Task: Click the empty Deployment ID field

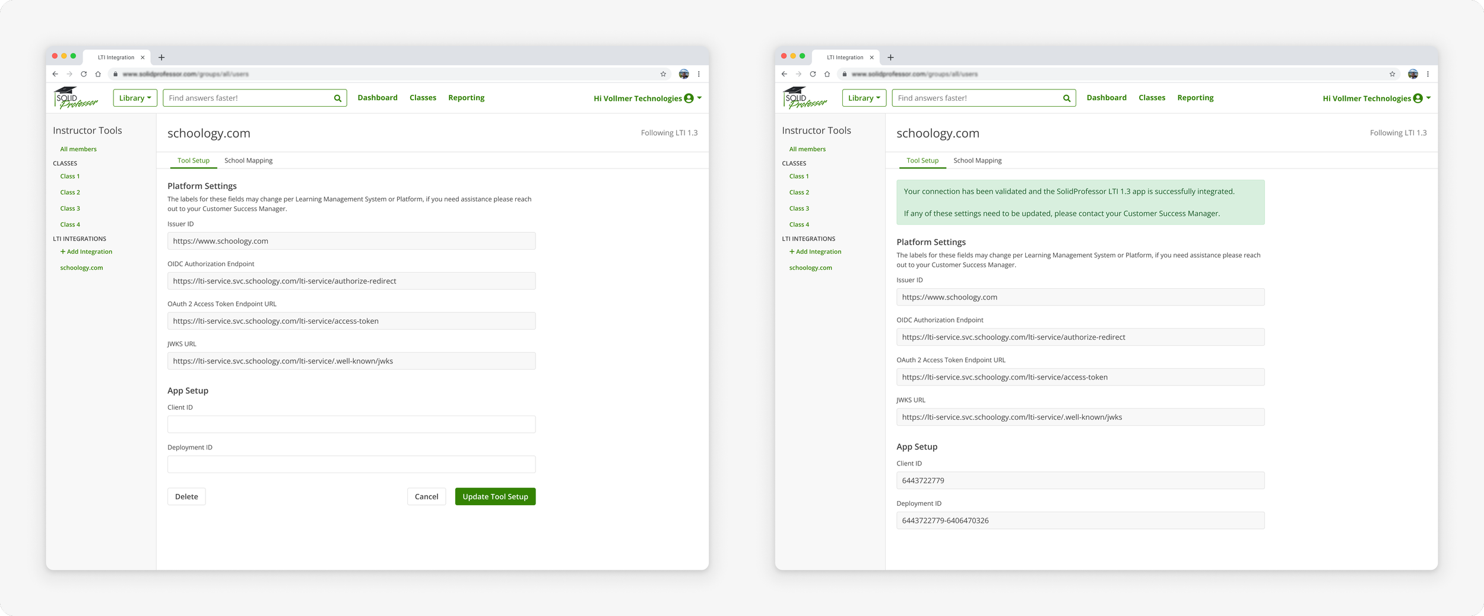Action: click(351, 464)
